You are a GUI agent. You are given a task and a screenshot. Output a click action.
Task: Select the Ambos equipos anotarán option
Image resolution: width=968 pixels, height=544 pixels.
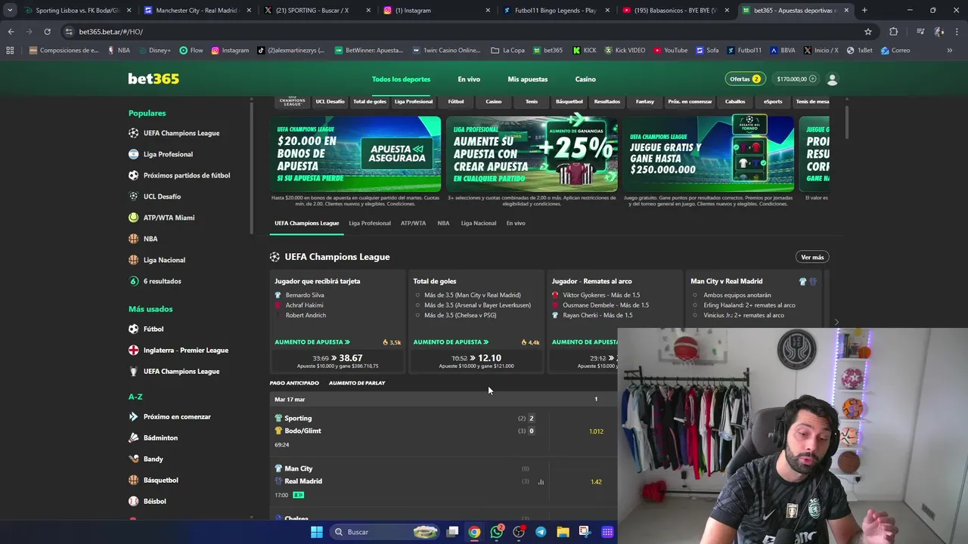(737, 295)
